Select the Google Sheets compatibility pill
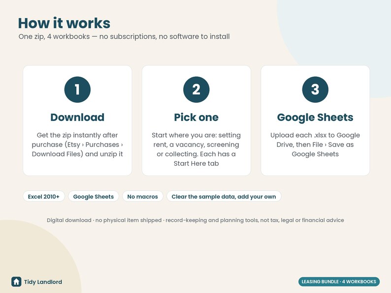 (x=94, y=197)
